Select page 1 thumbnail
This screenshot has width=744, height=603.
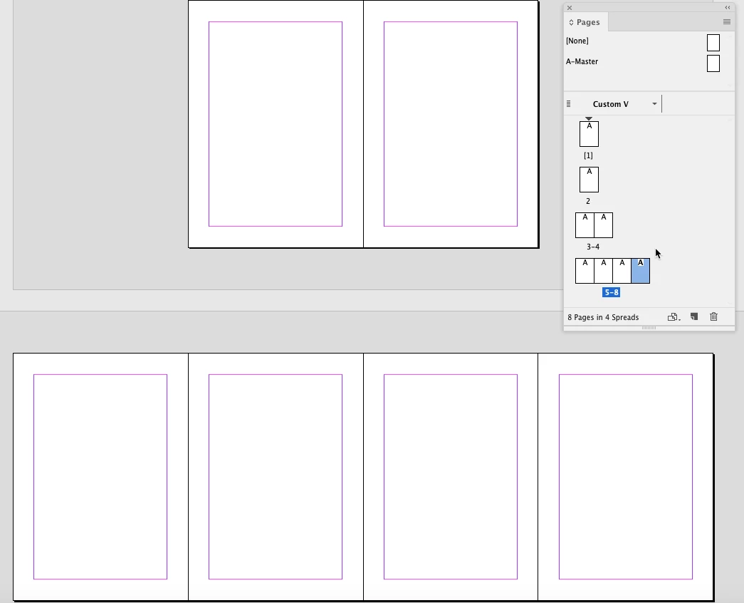[x=589, y=134]
